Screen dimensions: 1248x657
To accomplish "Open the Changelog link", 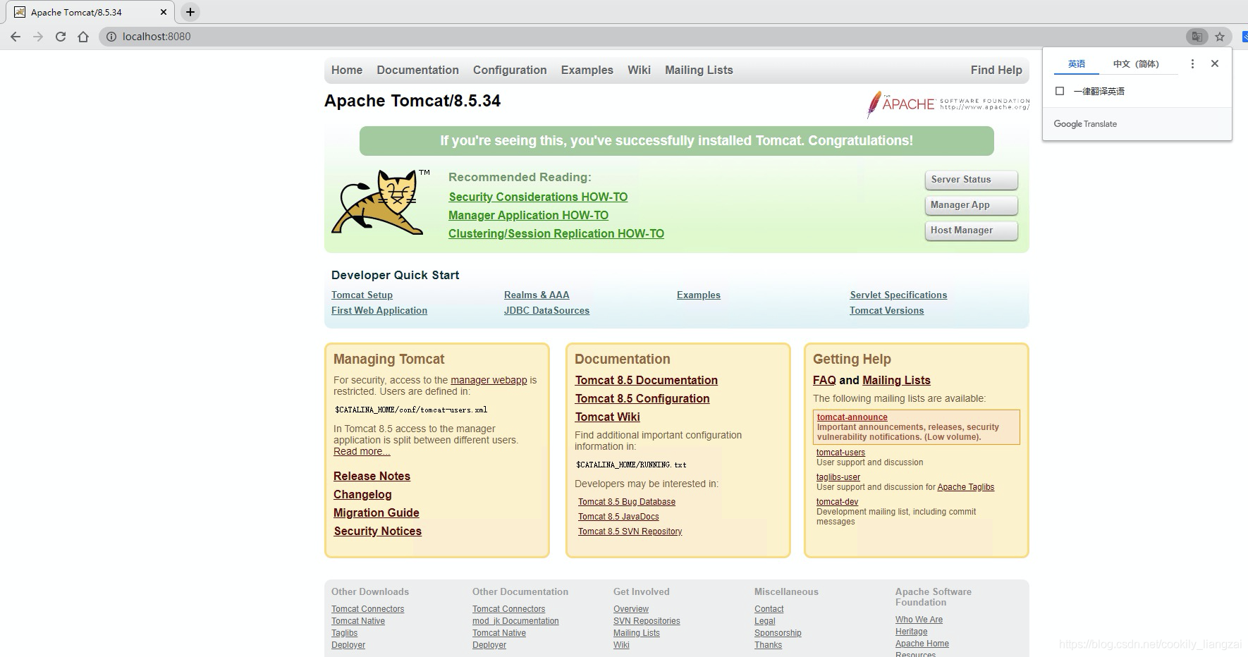I will point(362,495).
